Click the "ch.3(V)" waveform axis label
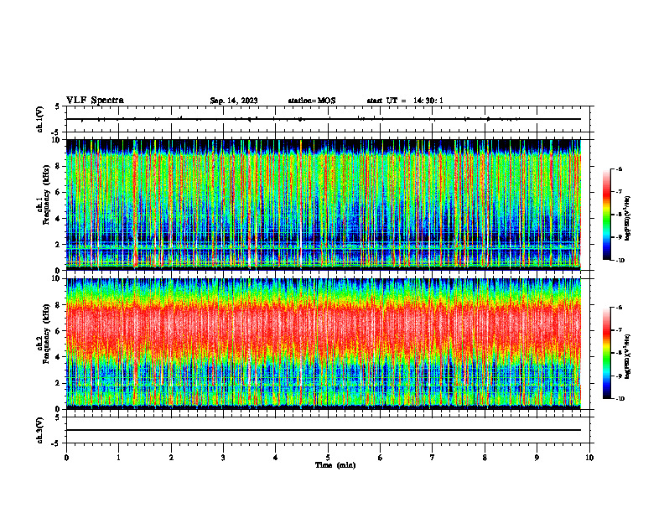 coord(40,430)
